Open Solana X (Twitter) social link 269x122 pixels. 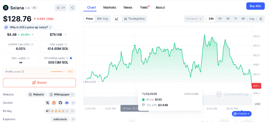[48, 103]
